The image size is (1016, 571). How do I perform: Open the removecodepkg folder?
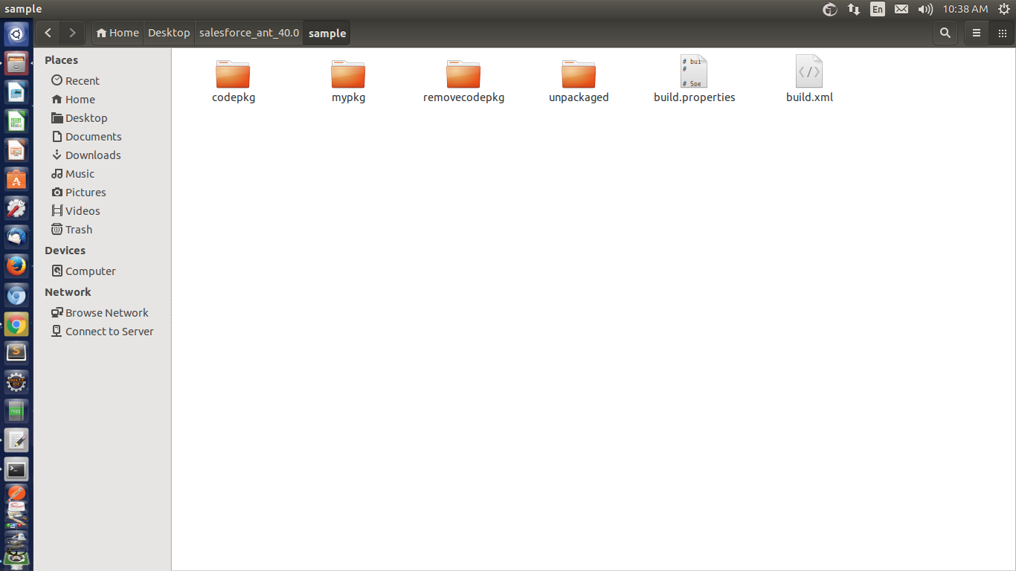point(463,75)
